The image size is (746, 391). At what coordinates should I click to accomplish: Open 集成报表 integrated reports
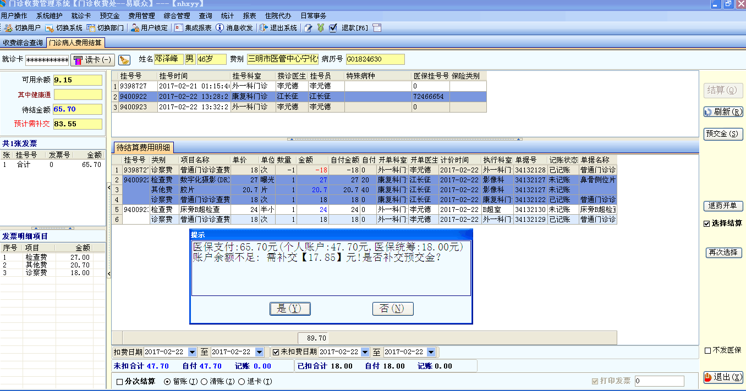pos(179,28)
